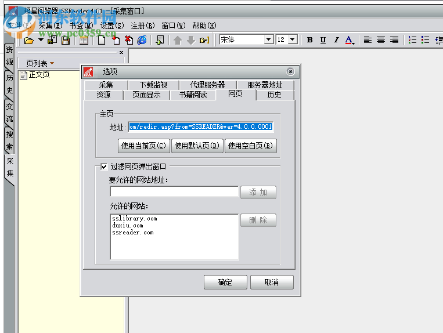Click the save all toolbar icon
This screenshot has height=333, width=443.
[52, 40]
